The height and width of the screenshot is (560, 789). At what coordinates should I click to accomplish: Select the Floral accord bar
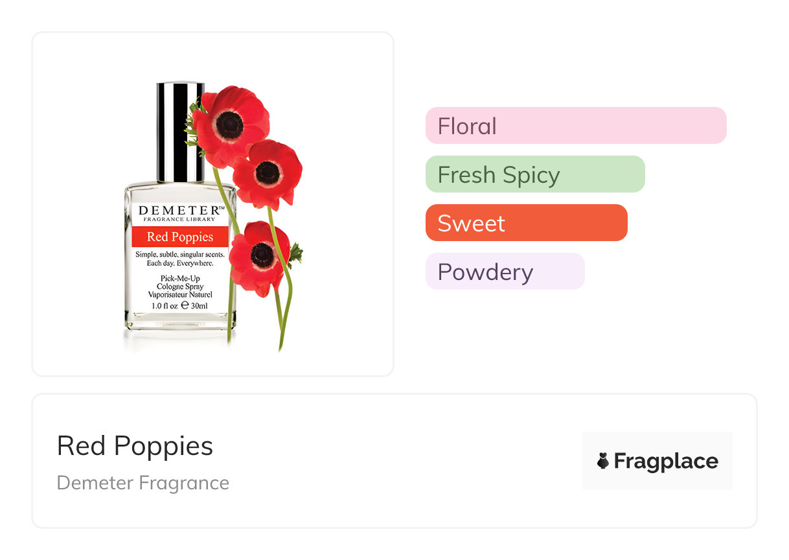pyautogui.click(x=575, y=125)
